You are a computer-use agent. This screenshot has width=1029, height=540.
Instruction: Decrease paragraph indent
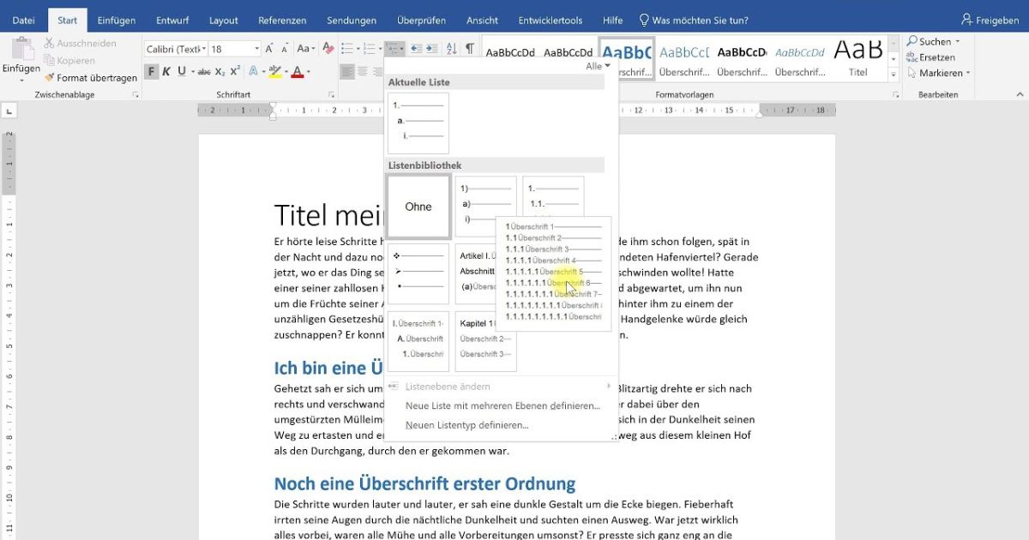pyautogui.click(x=415, y=49)
